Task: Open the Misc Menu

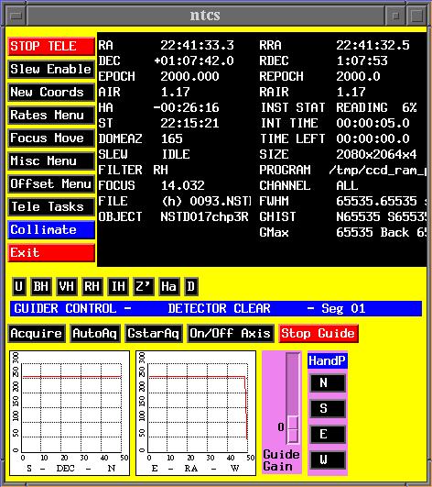Action: click(x=51, y=161)
